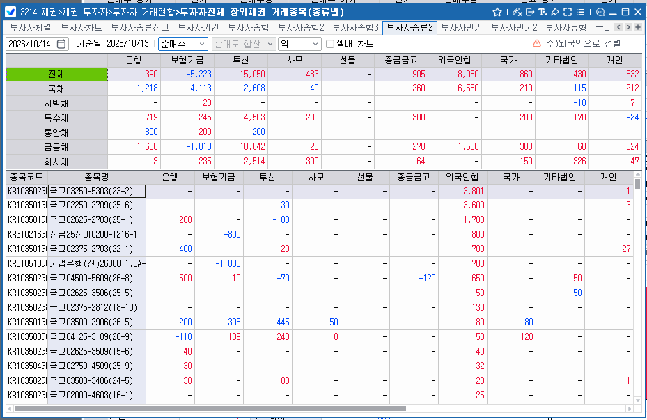Switch to the 투자자기간 tab
The height and width of the screenshot is (420, 647).
tap(198, 28)
